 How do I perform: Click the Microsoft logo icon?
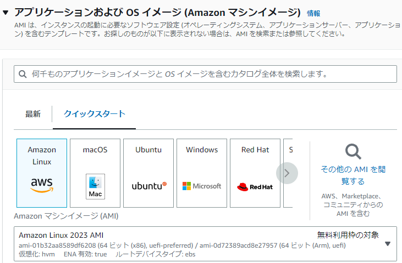pyautogui.click(x=202, y=186)
